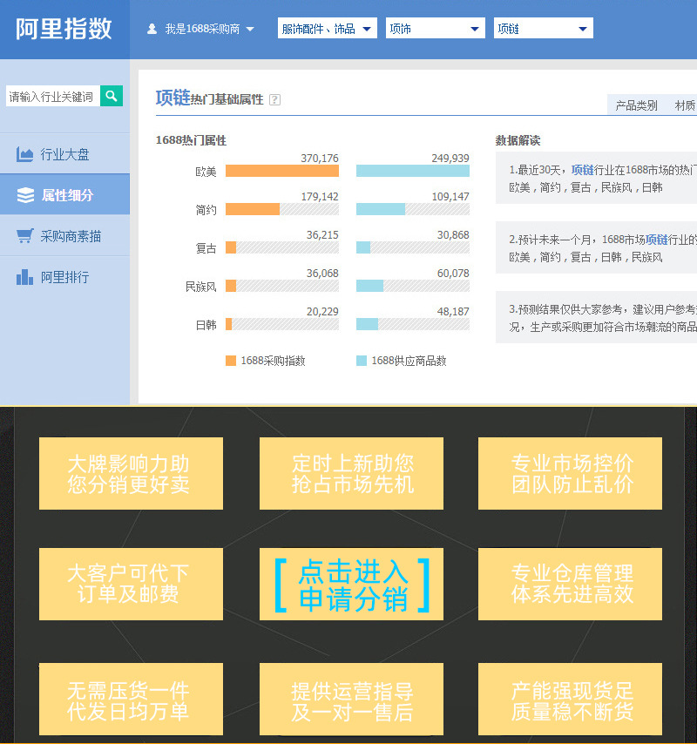The width and height of the screenshot is (697, 744).
Task: Click the 点击进入申请分销 button
Action: 352,584
